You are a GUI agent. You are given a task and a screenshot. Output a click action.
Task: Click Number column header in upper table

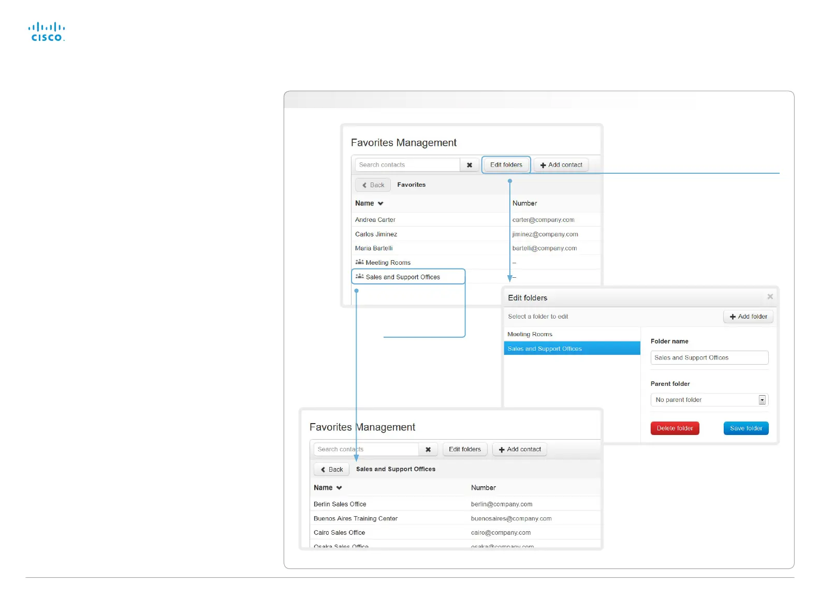click(524, 203)
